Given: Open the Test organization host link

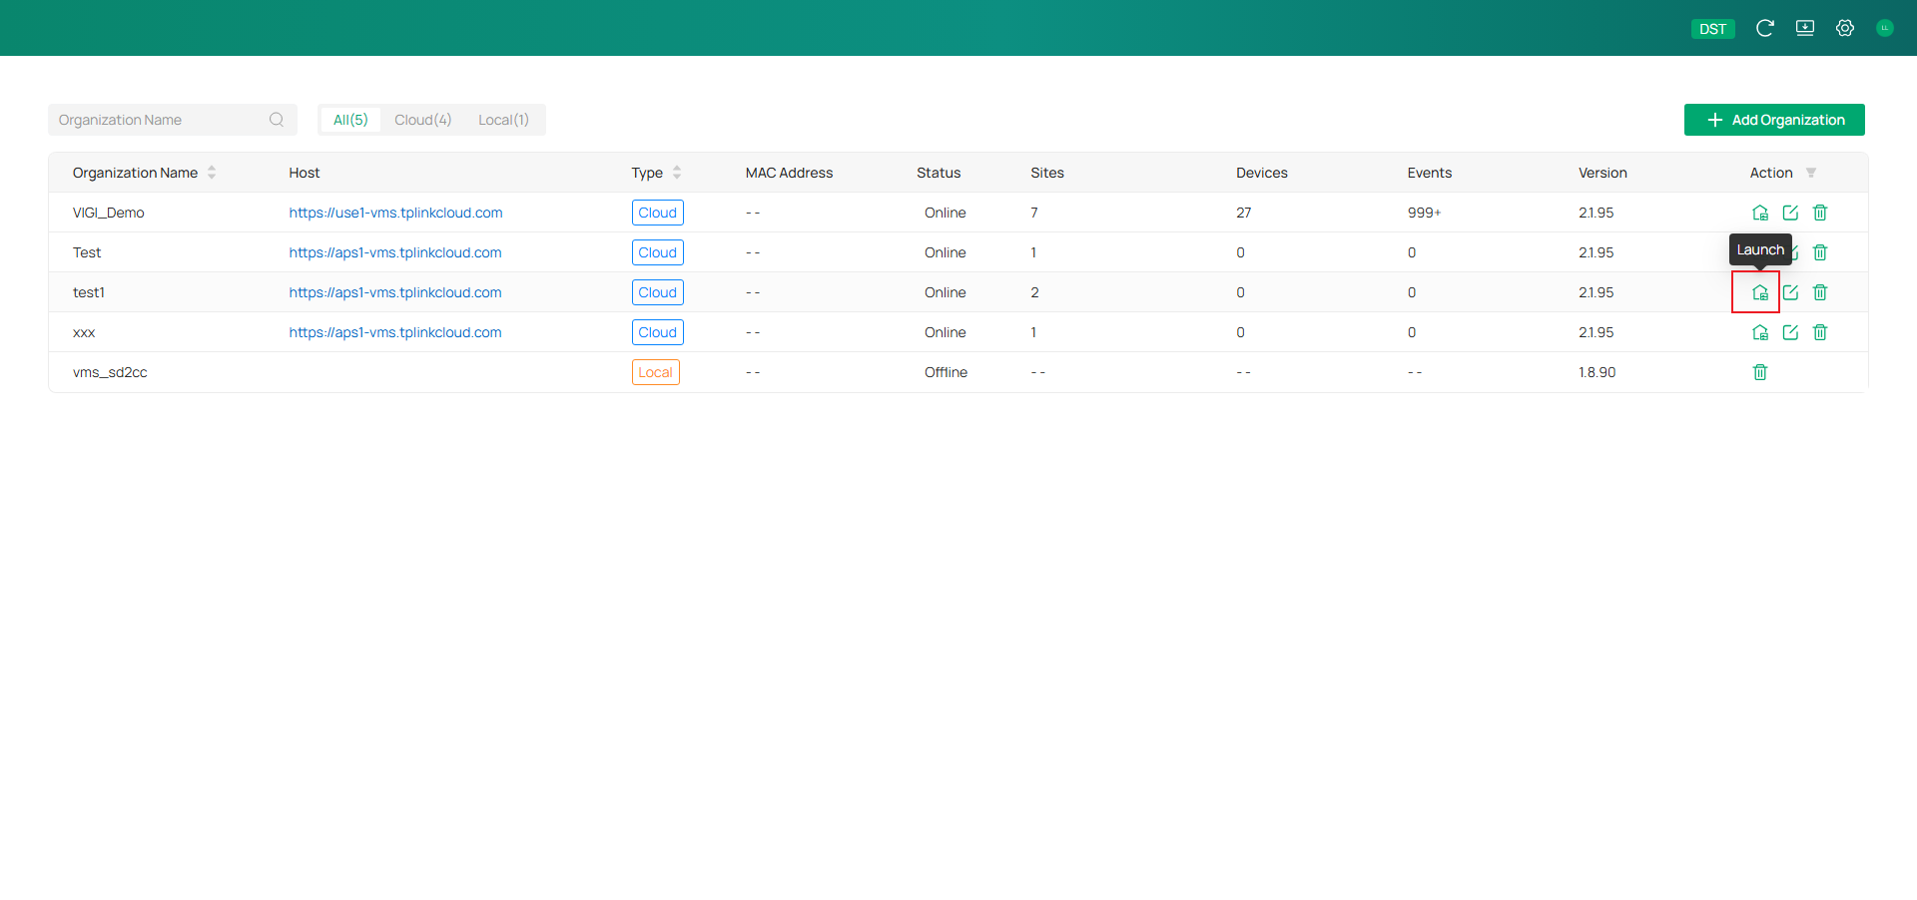Looking at the screenshot, I should tap(395, 252).
